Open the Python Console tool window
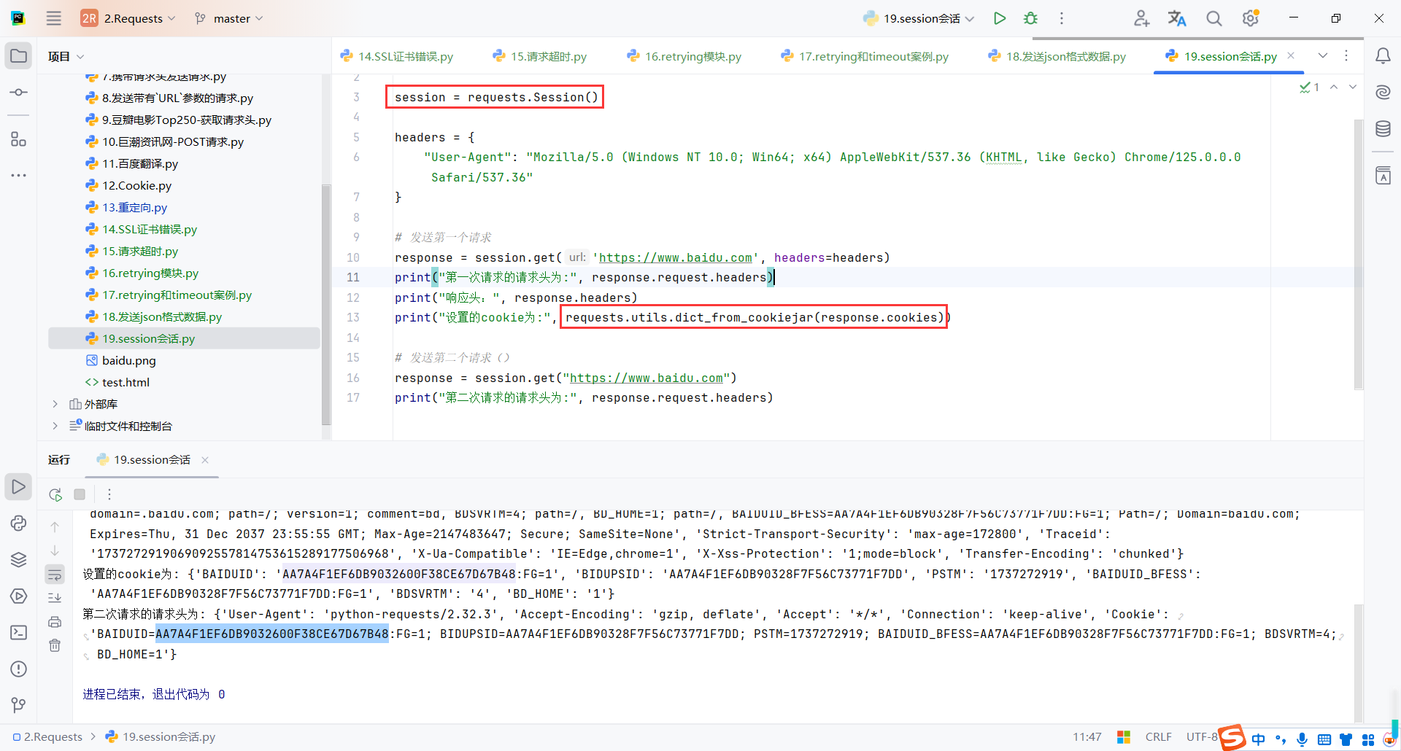This screenshot has width=1401, height=751. (18, 523)
